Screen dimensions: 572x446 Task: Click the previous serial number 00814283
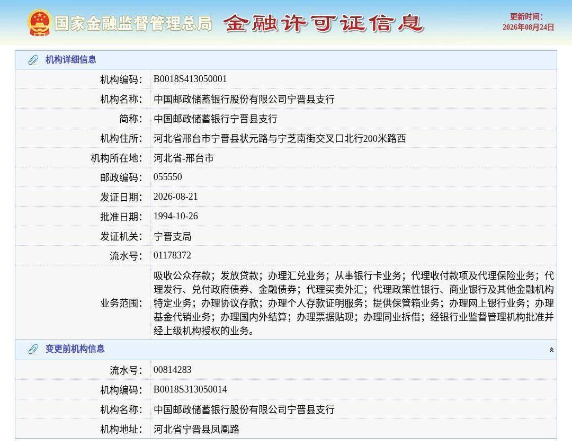click(172, 370)
